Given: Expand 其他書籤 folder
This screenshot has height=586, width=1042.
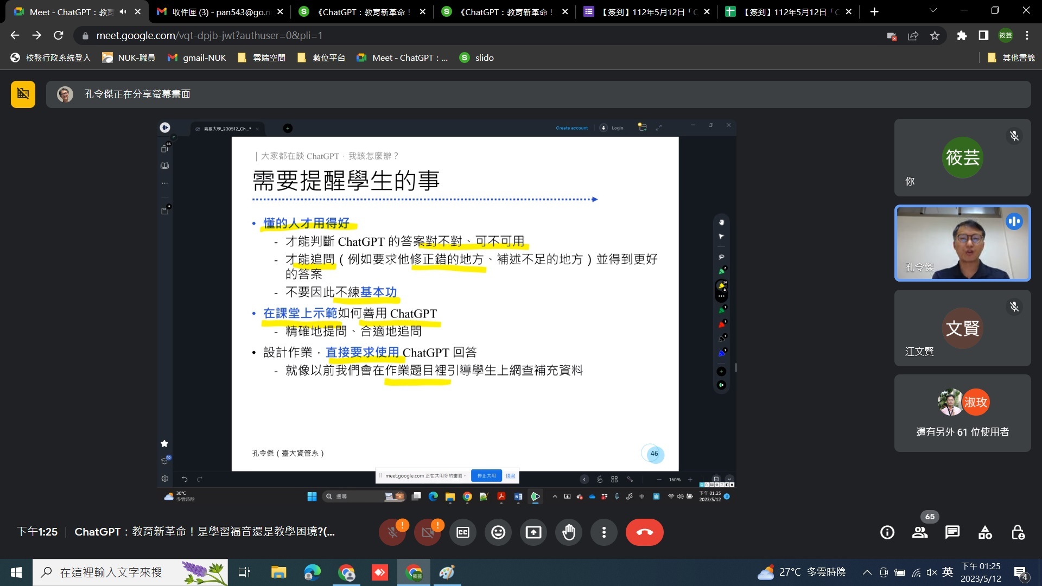Looking at the screenshot, I should point(1011,58).
